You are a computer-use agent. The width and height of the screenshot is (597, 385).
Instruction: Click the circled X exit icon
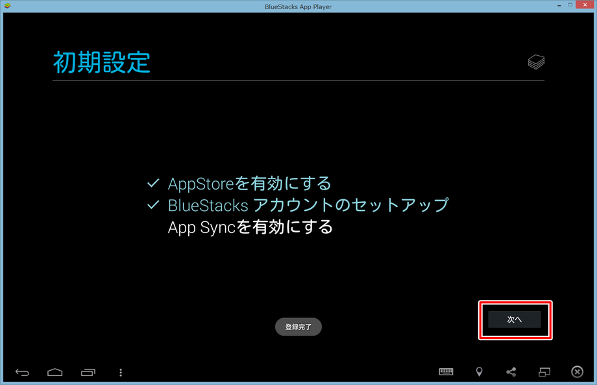[x=577, y=372]
